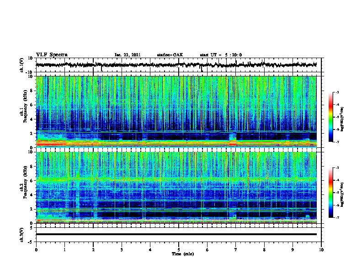The height and width of the screenshot is (280, 362).
Task: Click the ch.3(V) axis label
Action: (x=22, y=235)
